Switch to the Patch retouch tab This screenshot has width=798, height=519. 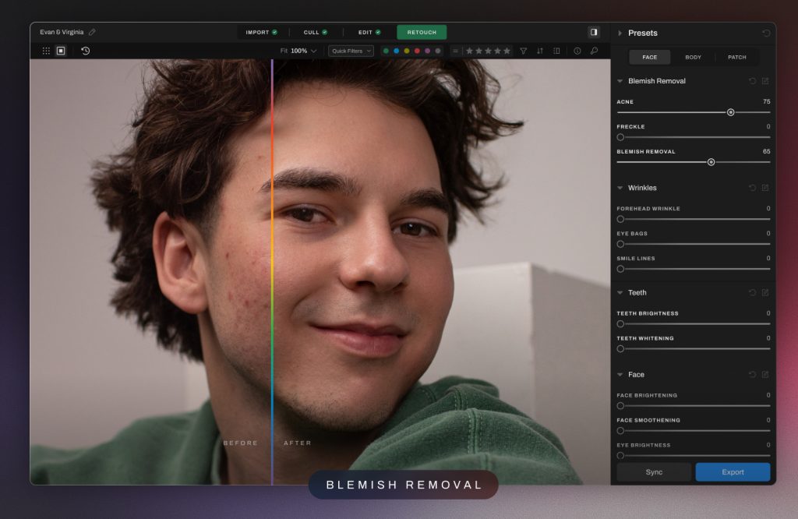point(737,57)
